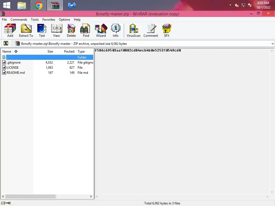The image size is (275, 206).
Task: Open the Extract To tool
Action: click(x=26, y=31)
